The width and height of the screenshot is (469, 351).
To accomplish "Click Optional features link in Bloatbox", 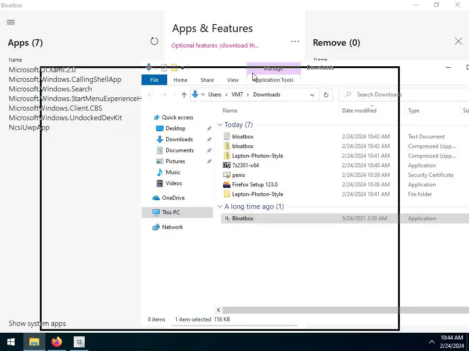I will tap(215, 45).
